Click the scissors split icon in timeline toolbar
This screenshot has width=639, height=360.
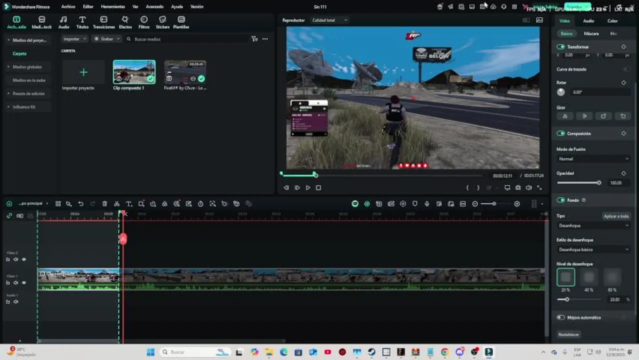click(116, 203)
